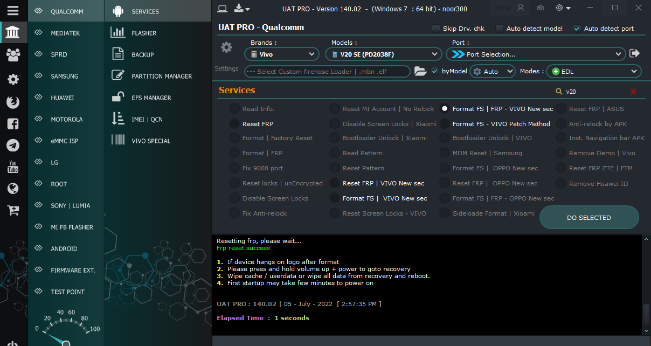Browse loader file with folder icon
Screen dimensions: 651x346
(x=420, y=71)
